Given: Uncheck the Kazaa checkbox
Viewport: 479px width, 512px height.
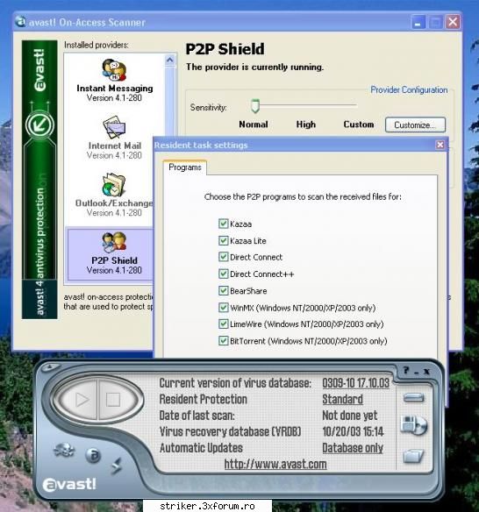Looking at the screenshot, I should click(x=223, y=224).
